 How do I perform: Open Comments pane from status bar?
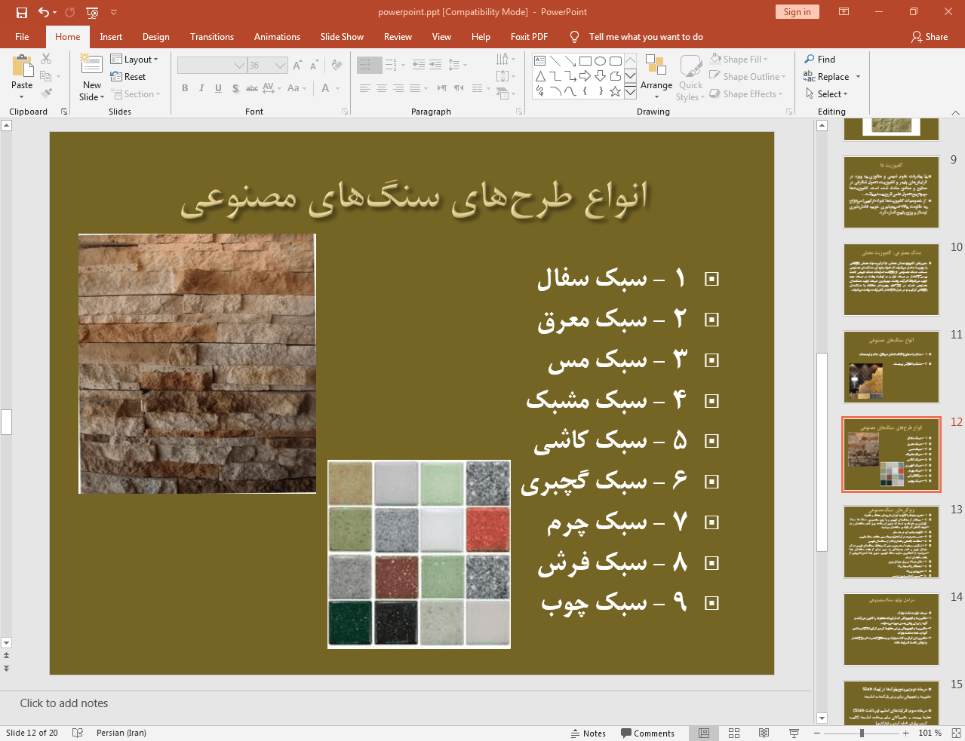pyautogui.click(x=647, y=733)
